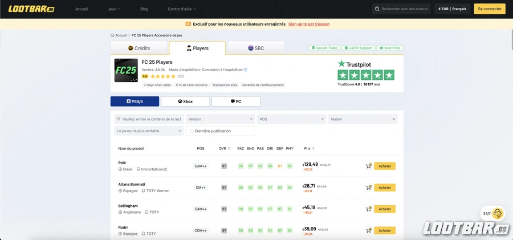
Task: Click the CDM++ position tag for Rodri
Action: (201, 230)
